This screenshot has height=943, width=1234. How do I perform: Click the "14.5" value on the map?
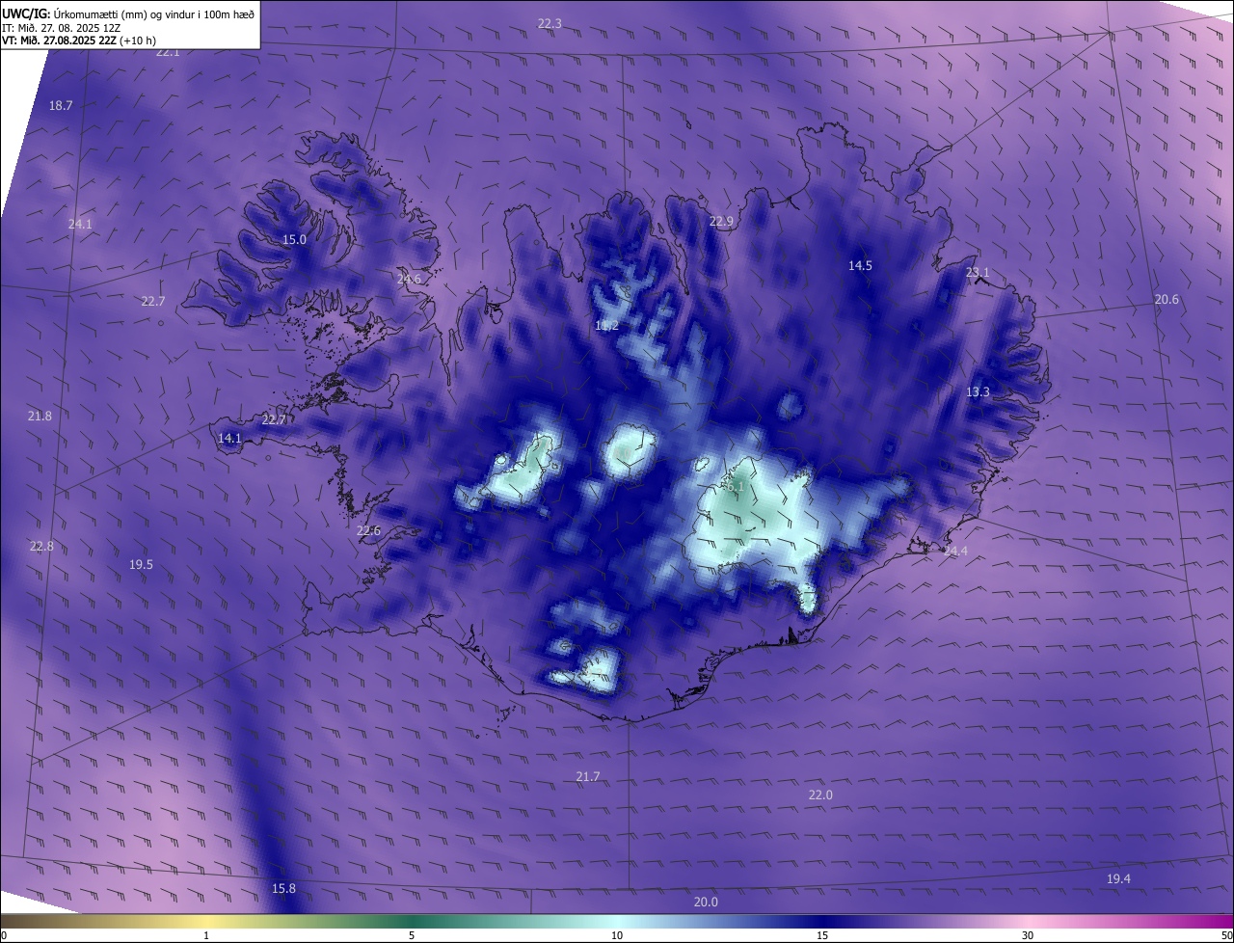(860, 265)
